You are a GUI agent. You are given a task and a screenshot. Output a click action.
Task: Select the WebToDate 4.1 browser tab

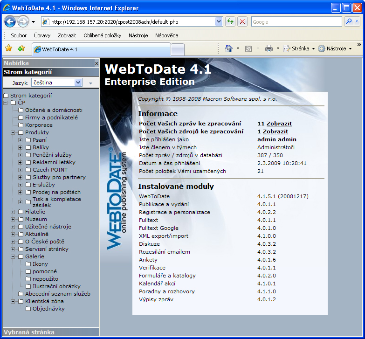tap(100, 49)
